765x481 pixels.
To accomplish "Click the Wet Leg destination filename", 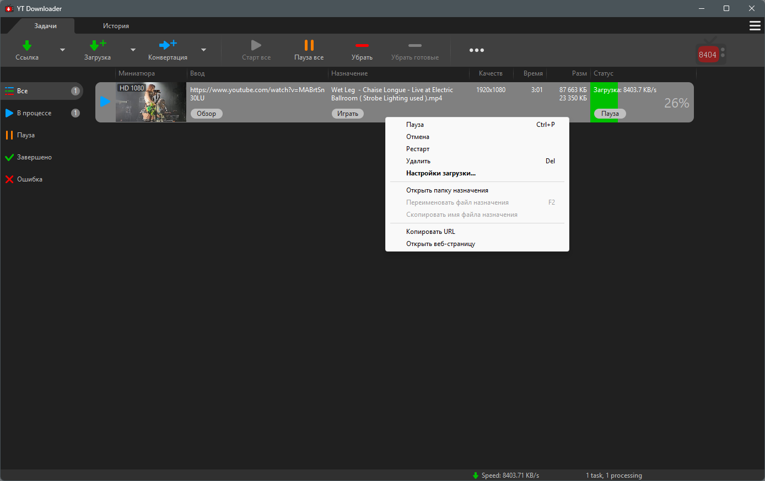I will 392,94.
